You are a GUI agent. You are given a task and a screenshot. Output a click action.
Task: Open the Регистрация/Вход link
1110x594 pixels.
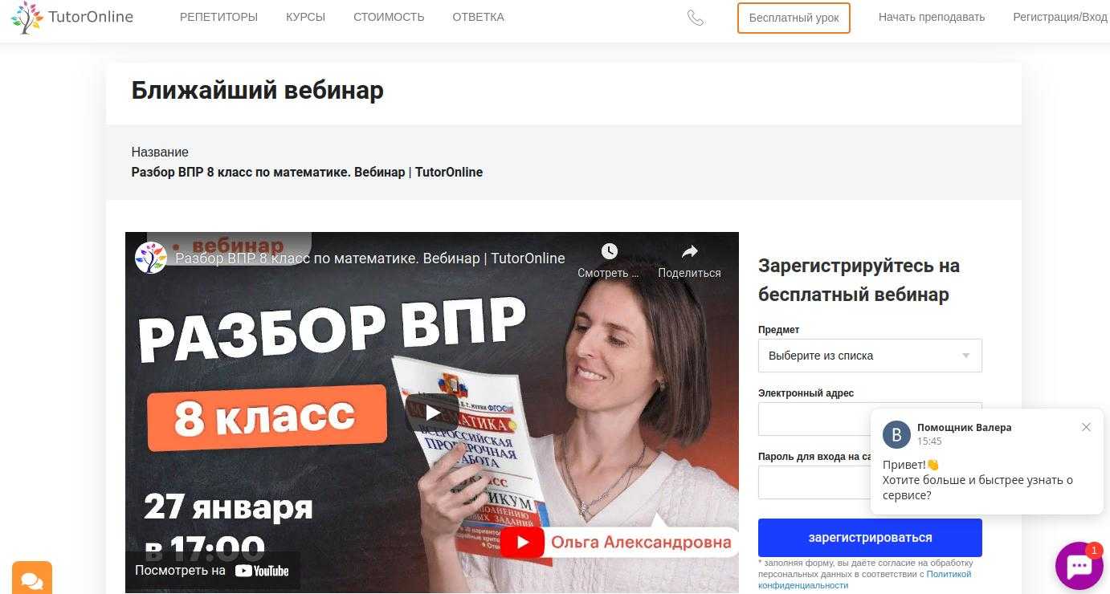(1060, 17)
